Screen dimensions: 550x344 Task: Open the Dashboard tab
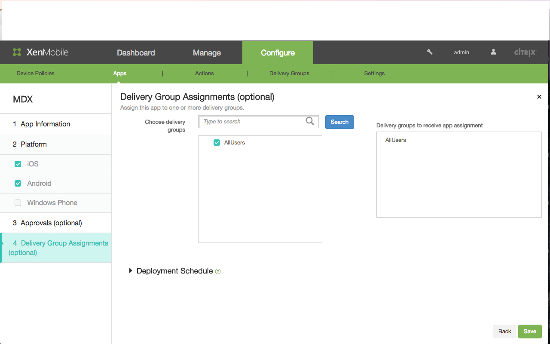click(136, 52)
